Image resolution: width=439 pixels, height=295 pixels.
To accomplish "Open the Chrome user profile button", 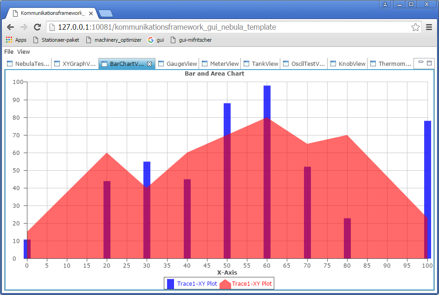I will point(385,4).
